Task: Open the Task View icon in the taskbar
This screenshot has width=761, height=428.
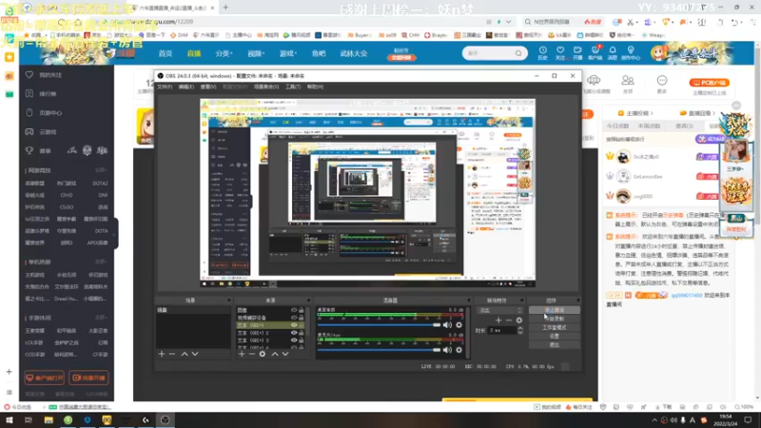Action: pos(29,419)
